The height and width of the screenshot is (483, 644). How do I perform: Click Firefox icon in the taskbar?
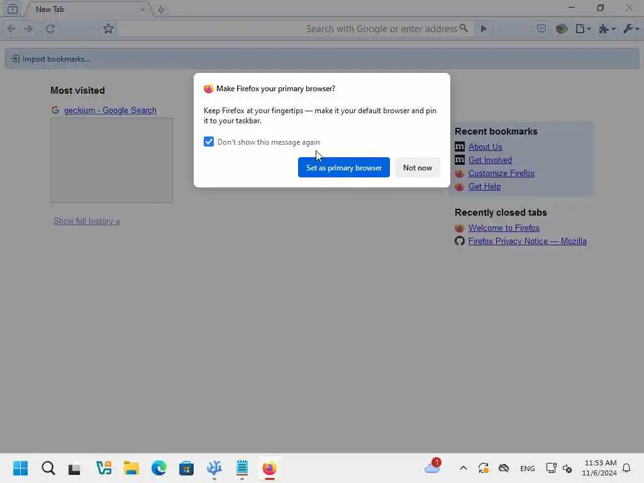tap(269, 468)
